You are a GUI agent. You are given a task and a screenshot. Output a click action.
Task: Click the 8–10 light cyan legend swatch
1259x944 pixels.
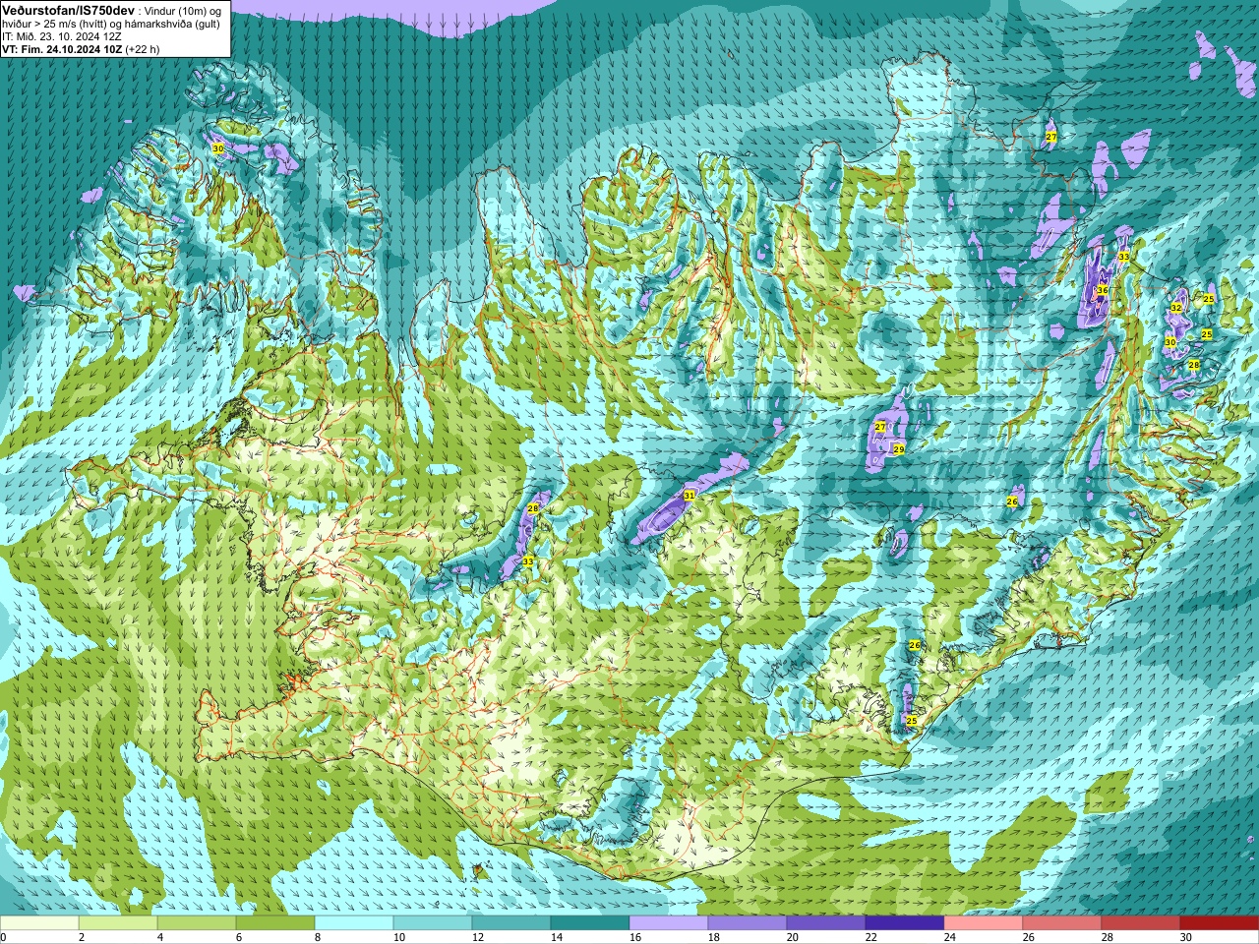354,923
